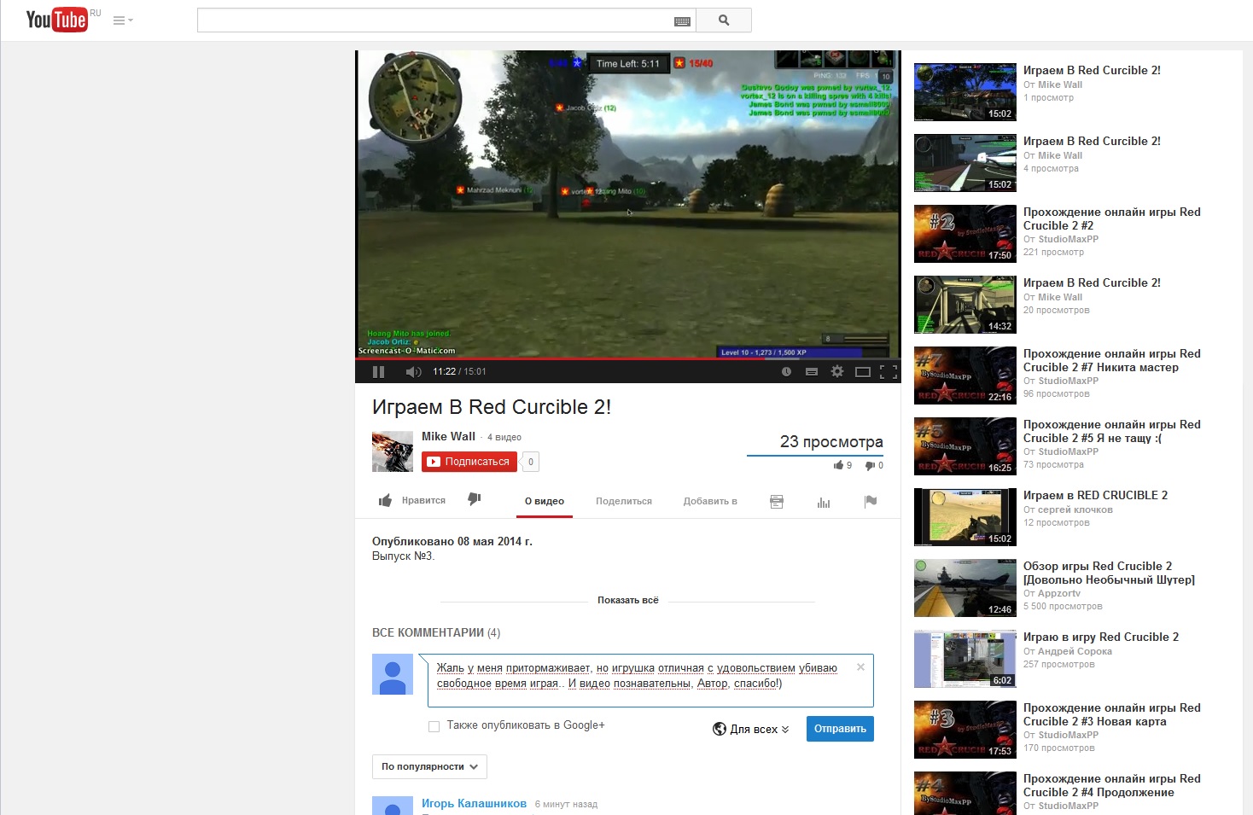Mute the player volume speaker
This screenshot has height=815, width=1253.
coord(414,371)
